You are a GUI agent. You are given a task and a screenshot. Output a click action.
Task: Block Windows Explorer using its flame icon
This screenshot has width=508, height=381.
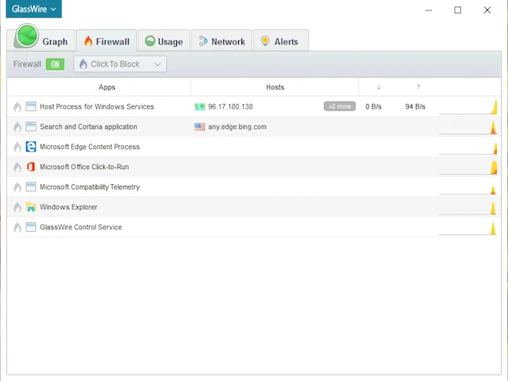17,207
